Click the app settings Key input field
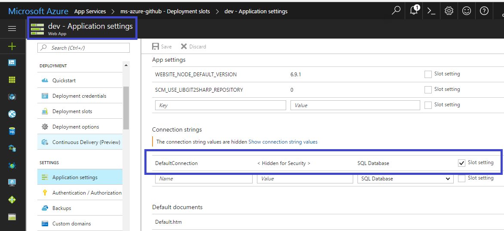This screenshot has height=231, width=504. click(220, 105)
